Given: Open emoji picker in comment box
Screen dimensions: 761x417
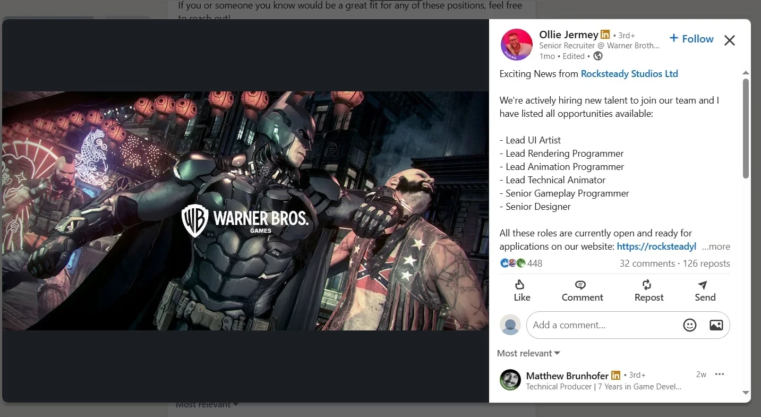Looking at the screenshot, I should [x=689, y=325].
